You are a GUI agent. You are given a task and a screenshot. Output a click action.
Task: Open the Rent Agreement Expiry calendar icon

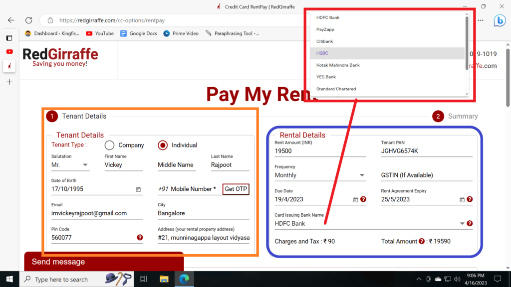pyautogui.click(x=462, y=200)
